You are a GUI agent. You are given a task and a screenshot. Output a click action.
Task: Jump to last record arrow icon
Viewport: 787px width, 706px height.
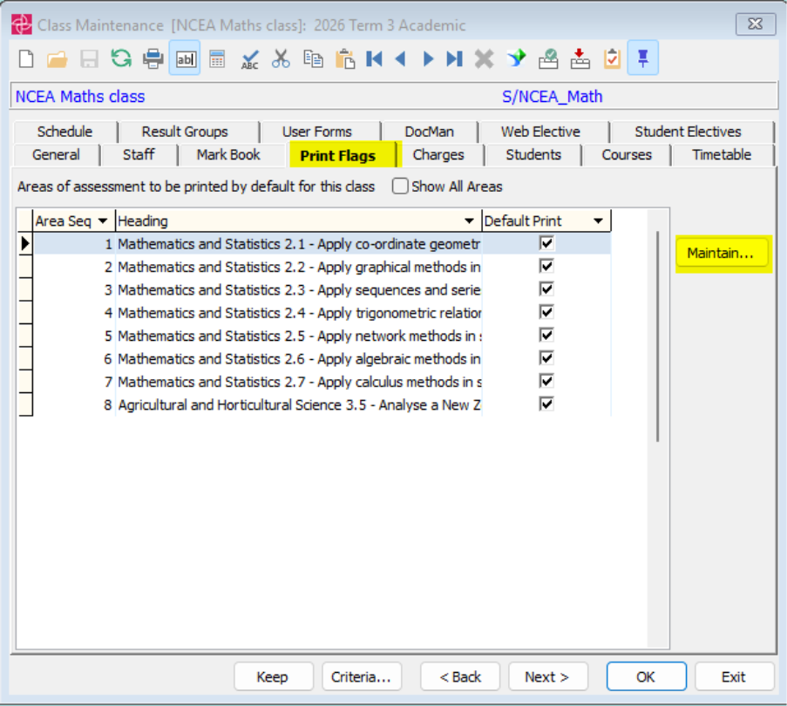(454, 58)
